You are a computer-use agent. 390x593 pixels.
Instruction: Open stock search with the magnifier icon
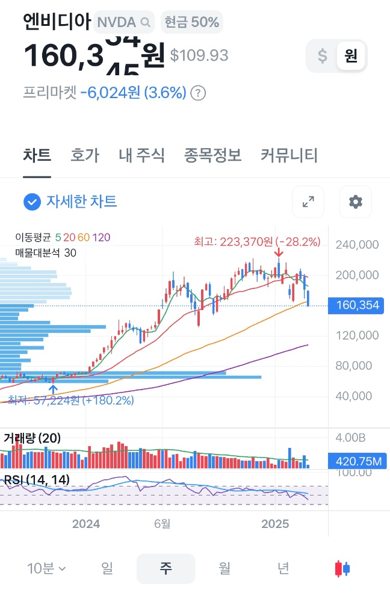pyautogui.click(x=144, y=22)
